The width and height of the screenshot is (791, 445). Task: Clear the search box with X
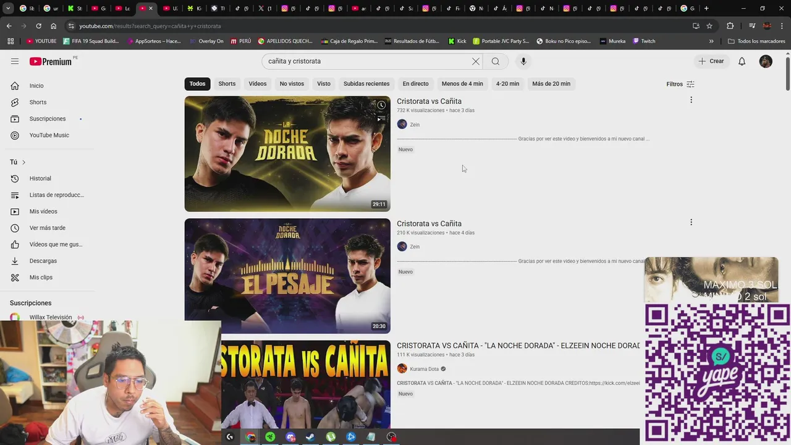tap(475, 61)
